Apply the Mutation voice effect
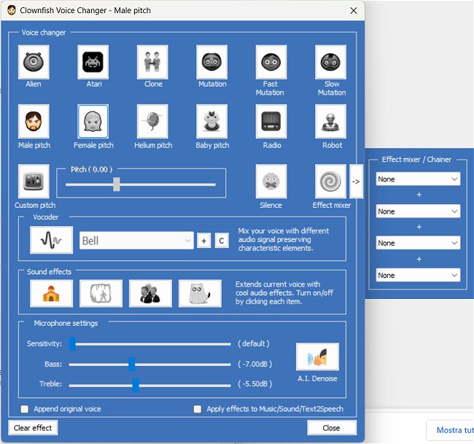474x444 pixels. click(x=211, y=62)
